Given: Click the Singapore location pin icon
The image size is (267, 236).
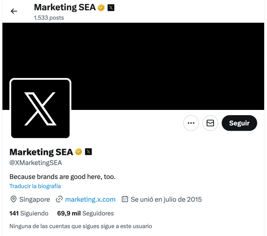Looking at the screenshot, I should [x=14, y=199].
